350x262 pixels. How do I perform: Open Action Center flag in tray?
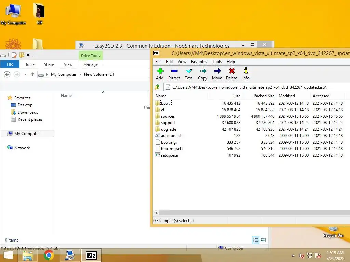click(318, 256)
